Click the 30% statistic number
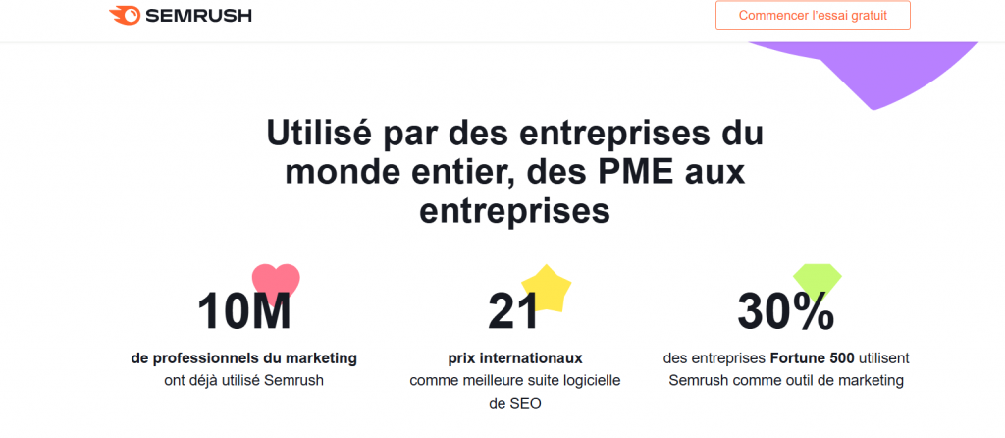The image size is (1005, 438). (x=785, y=312)
